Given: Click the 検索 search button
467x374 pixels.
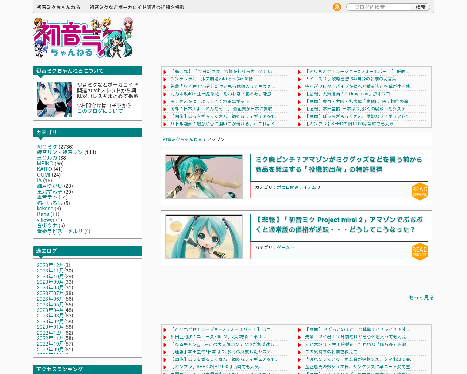Looking at the screenshot, I should point(421,7).
